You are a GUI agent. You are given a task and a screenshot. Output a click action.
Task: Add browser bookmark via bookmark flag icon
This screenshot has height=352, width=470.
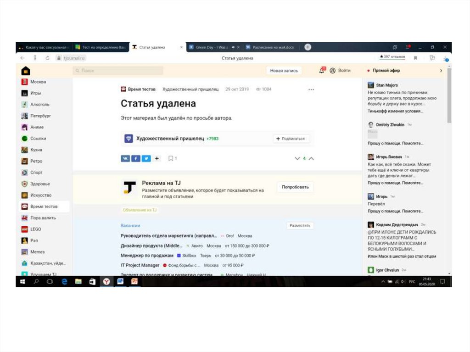pyautogui.click(x=415, y=58)
